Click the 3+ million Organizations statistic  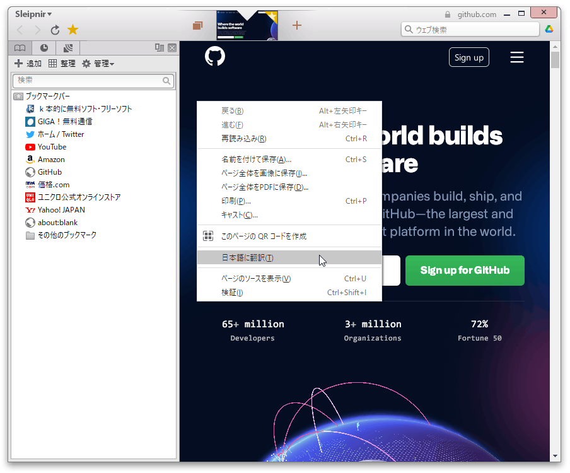[373, 330]
